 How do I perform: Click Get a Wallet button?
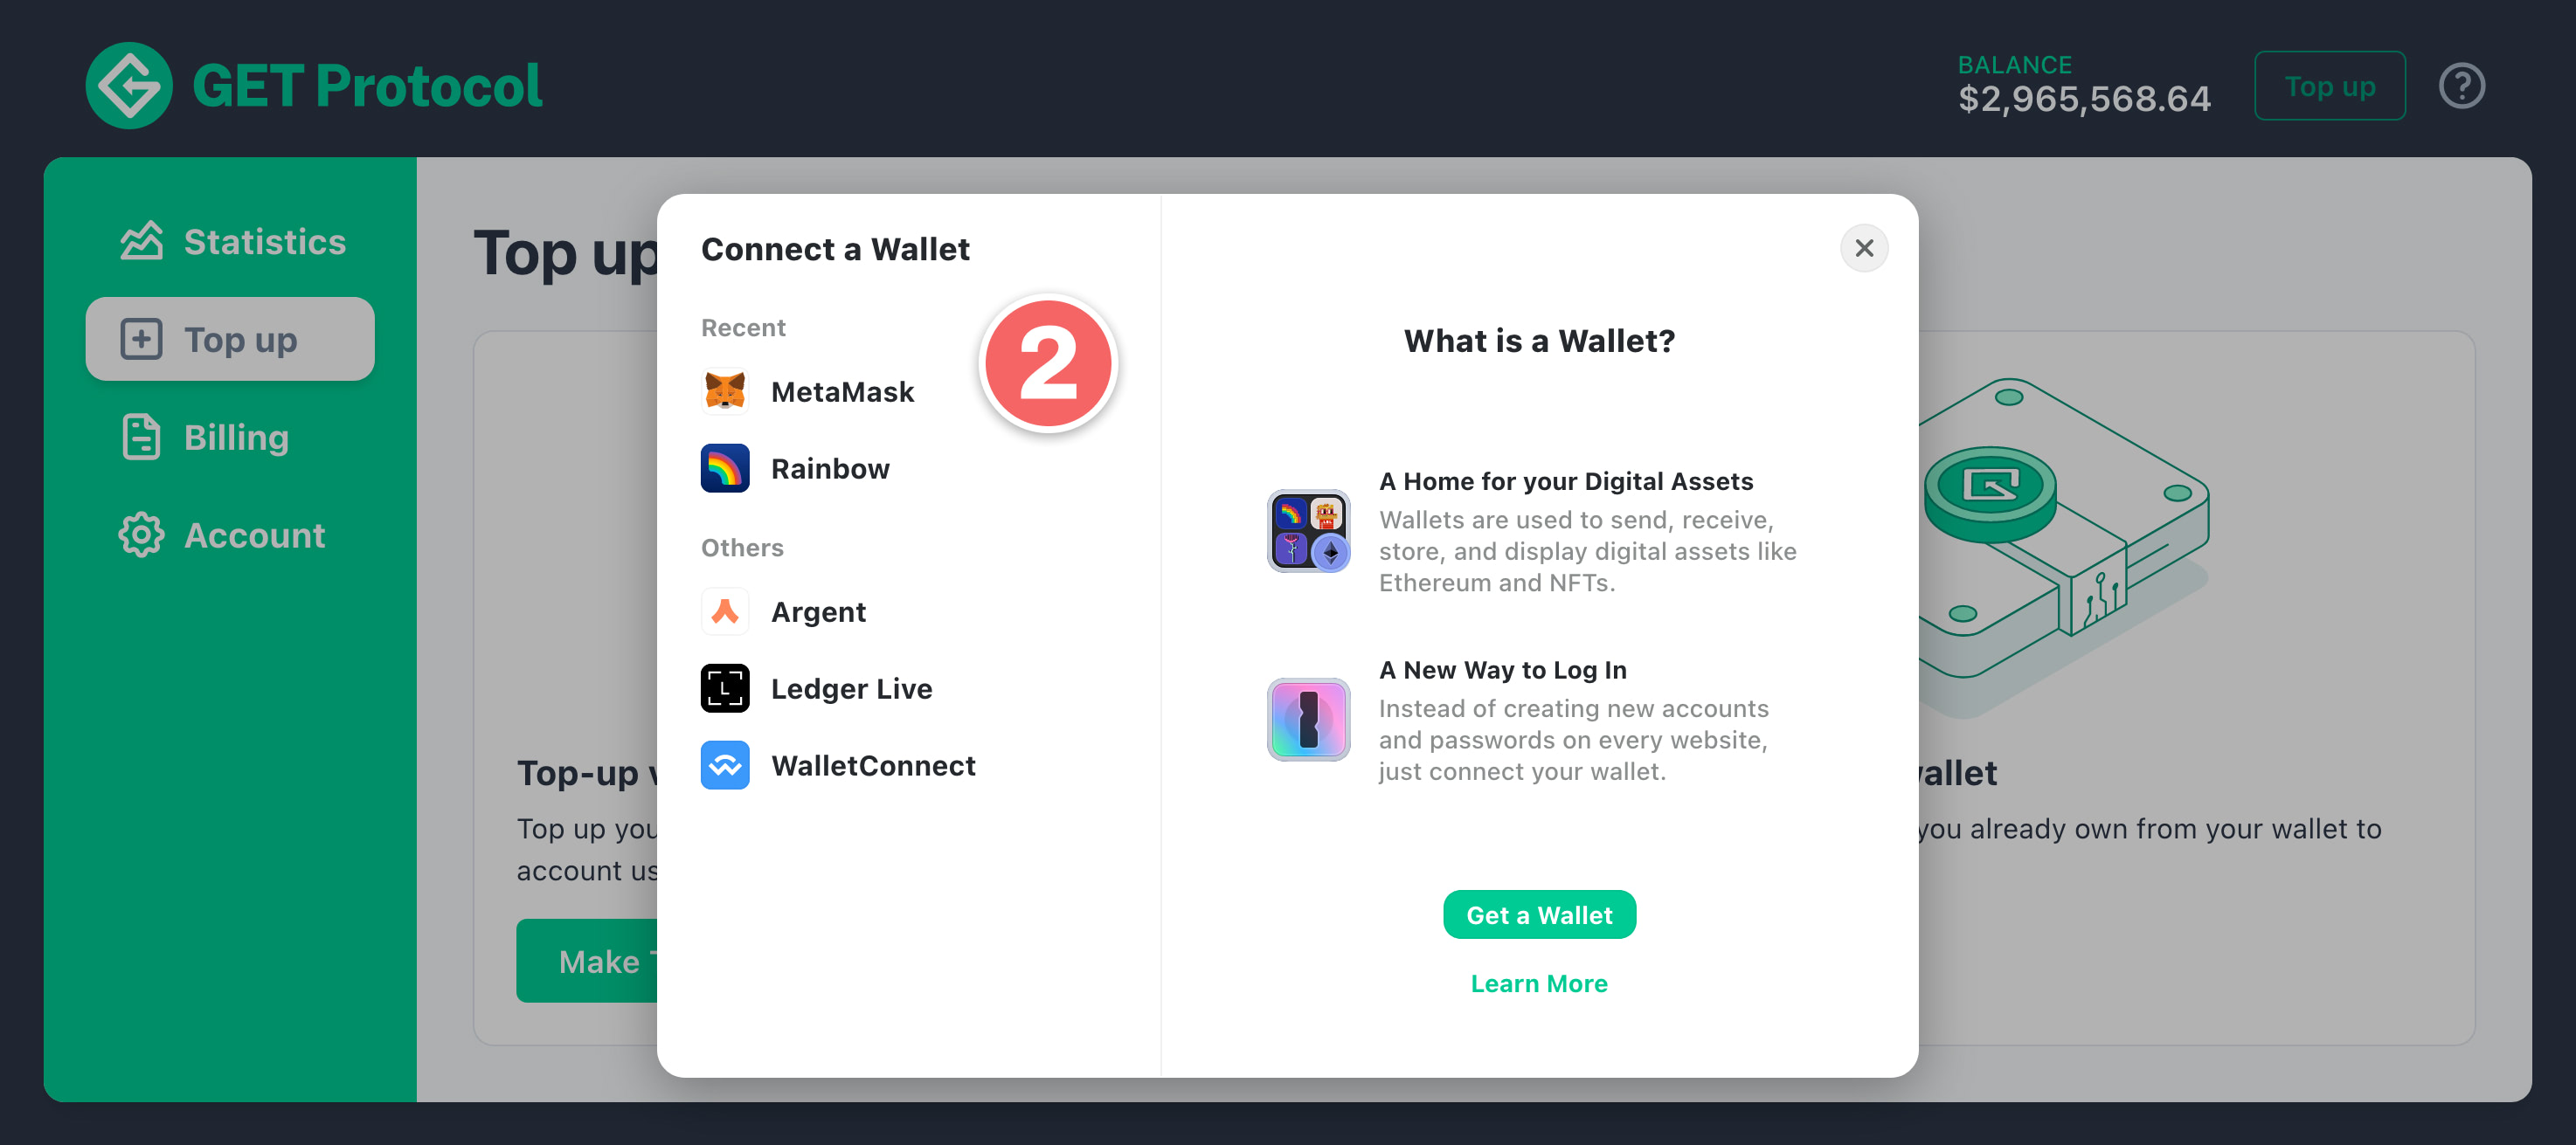pyautogui.click(x=1540, y=915)
